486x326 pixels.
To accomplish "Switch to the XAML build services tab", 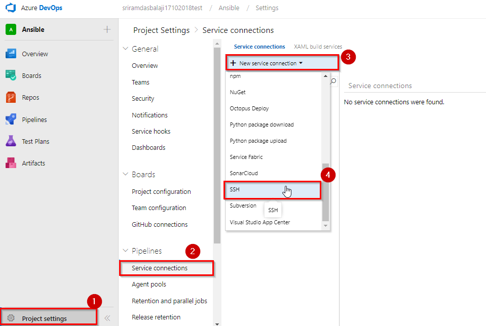I will tap(318, 47).
